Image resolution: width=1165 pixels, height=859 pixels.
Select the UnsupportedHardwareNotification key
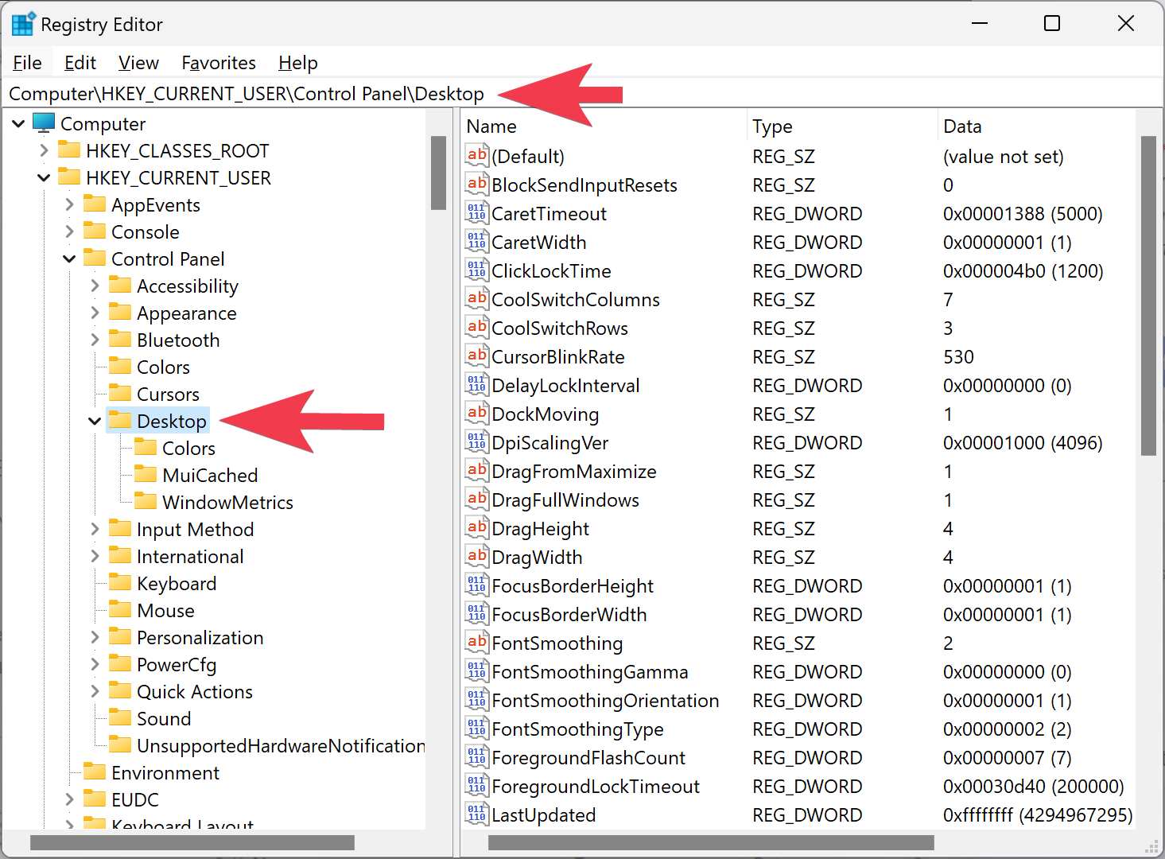(281, 746)
